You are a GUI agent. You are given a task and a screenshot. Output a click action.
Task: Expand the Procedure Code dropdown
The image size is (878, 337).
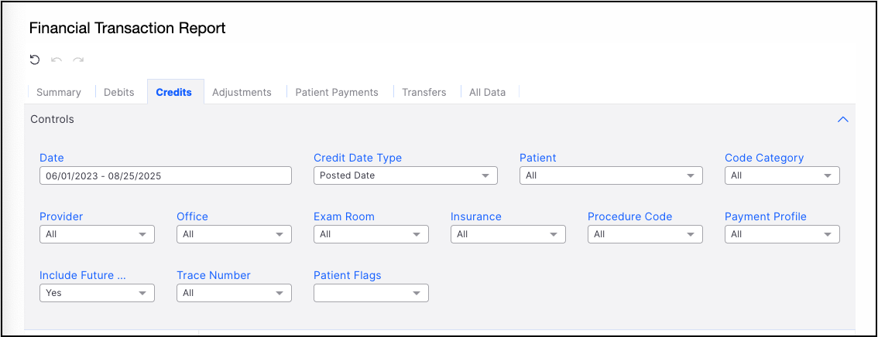pos(645,234)
